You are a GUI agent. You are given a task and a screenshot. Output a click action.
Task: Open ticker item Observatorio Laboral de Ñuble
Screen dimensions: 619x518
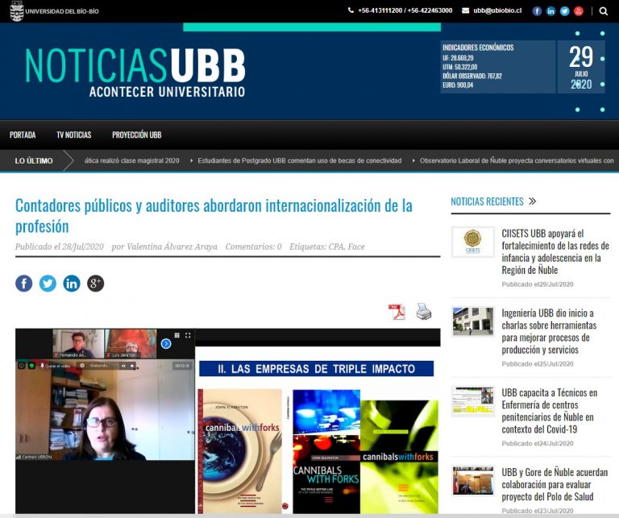[x=517, y=160]
